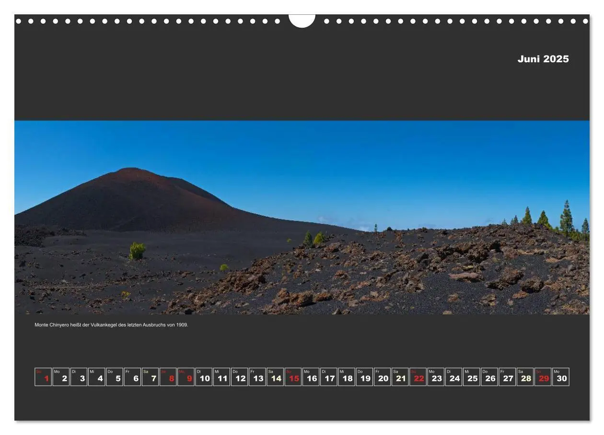This screenshot has height=435, width=604.
Task: Select the Thursday 12 date cell
Action: pos(240,377)
